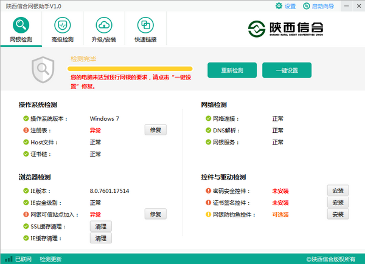The image size is (365, 264).
Task: Click 清理 for IE缓存清理
Action: (101, 239)
